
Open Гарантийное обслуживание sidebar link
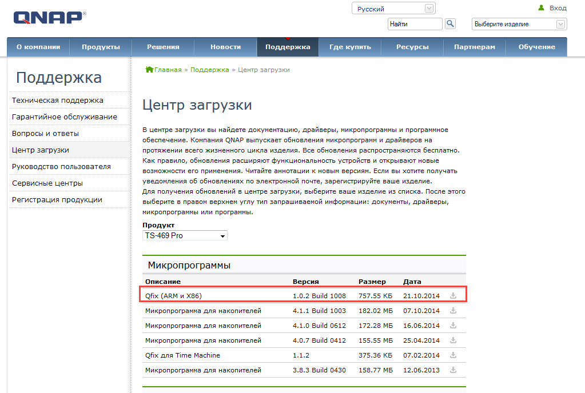(x=65, y=117)
